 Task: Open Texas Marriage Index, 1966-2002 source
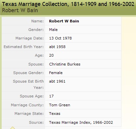(81, 122)
